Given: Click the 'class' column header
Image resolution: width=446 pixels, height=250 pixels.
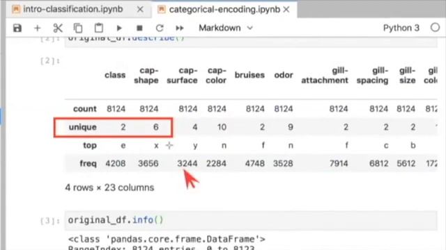Looking at the screenshot, I should coord(115,75).
